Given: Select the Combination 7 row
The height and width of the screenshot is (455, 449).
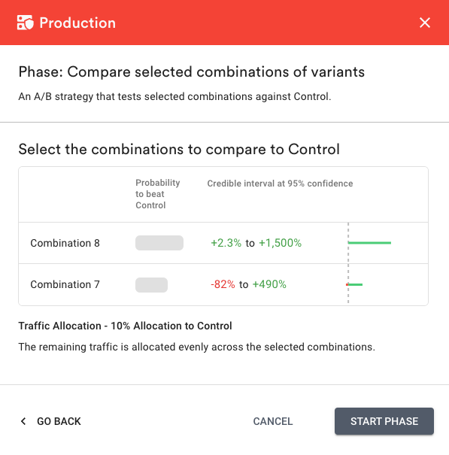Looking at the screenshot, I should click(223, 284).
